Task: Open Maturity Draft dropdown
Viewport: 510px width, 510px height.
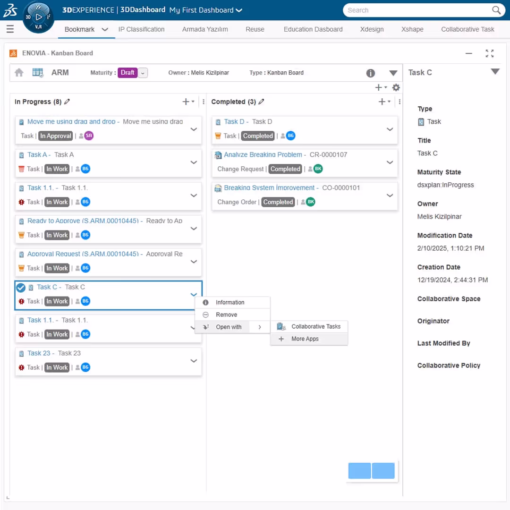Action: click(143, 73)
